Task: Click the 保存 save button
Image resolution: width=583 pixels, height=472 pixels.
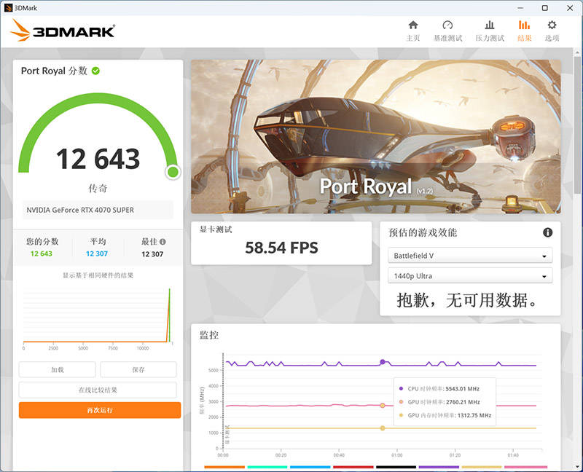Action: pyautogui.click(x=138, y=370)
